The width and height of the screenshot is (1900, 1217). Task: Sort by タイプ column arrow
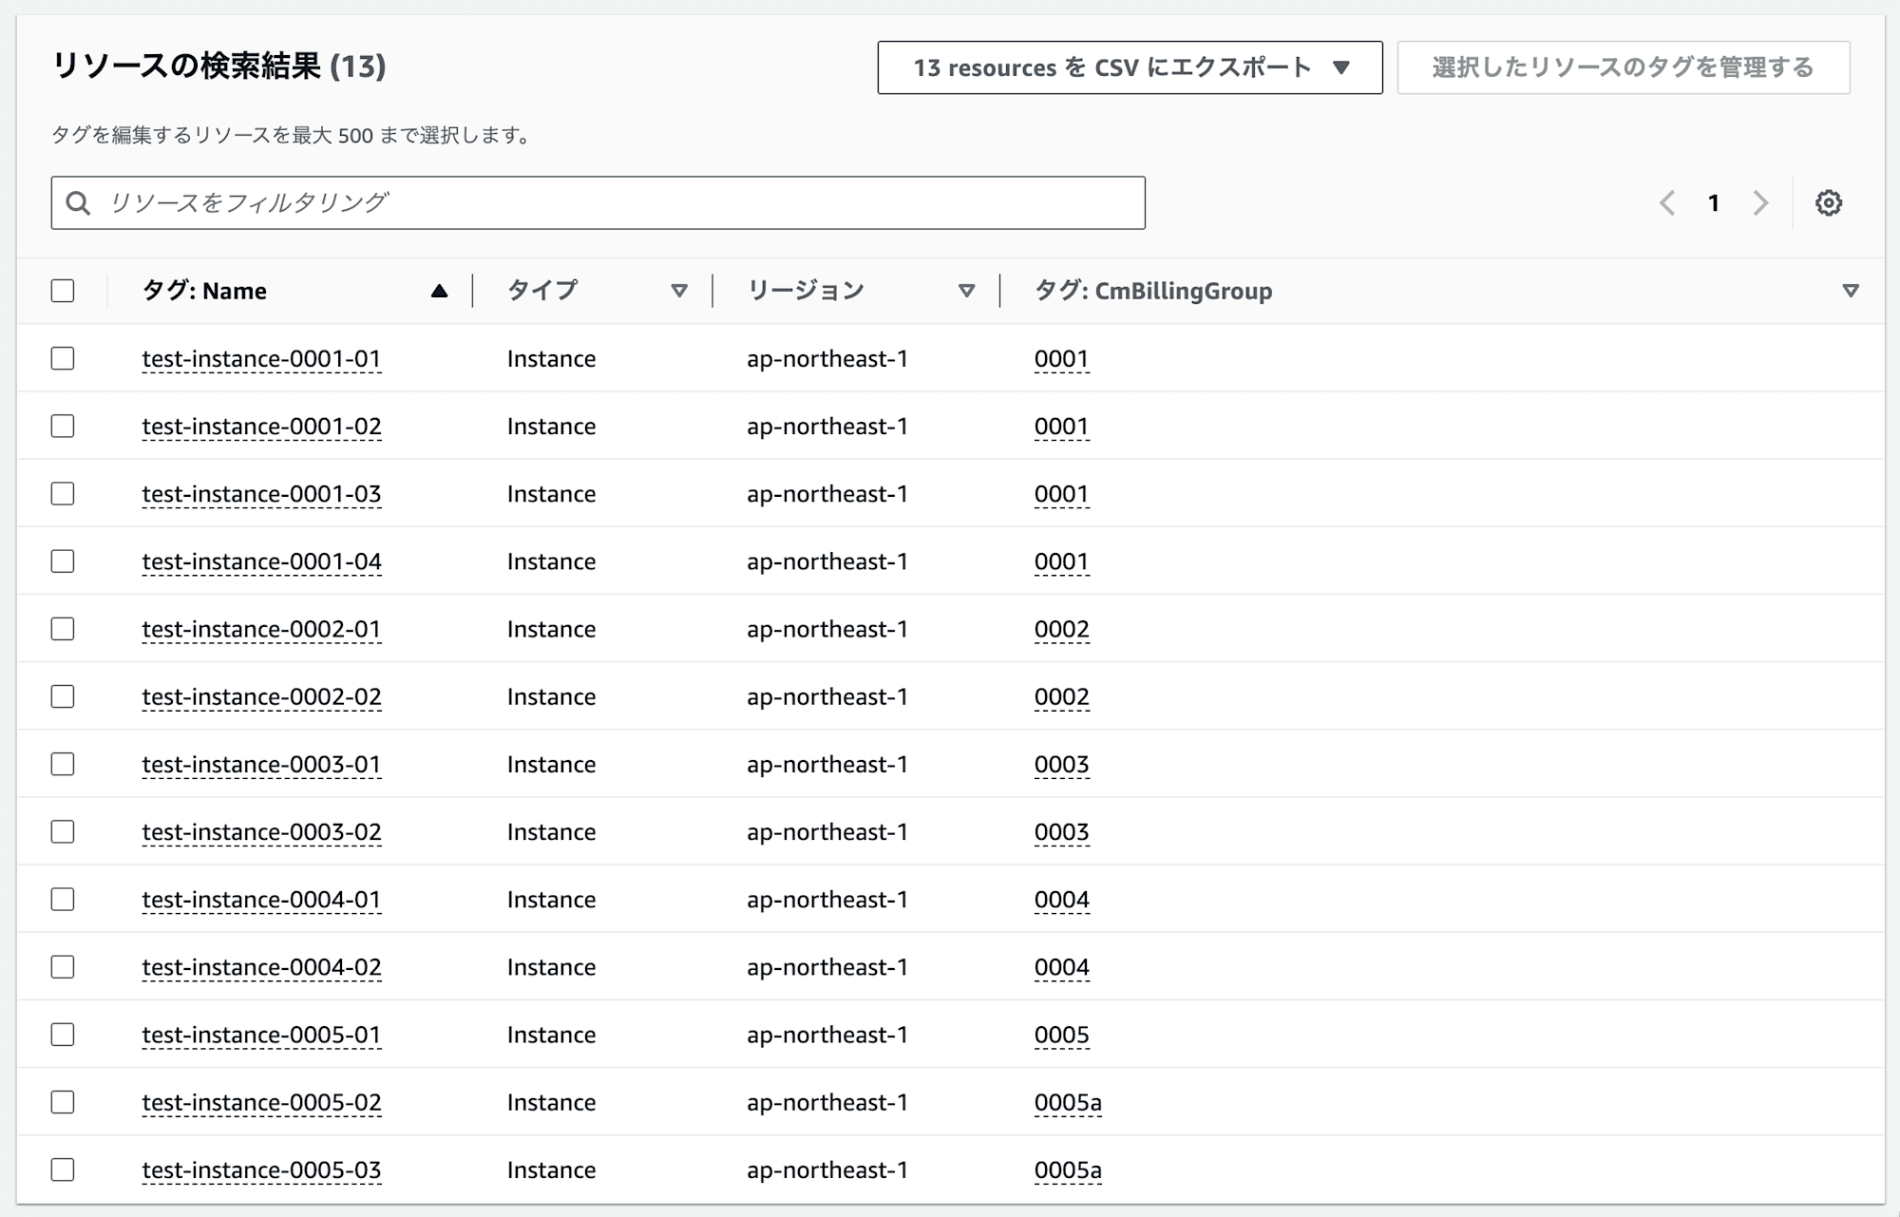pos(679,291)
